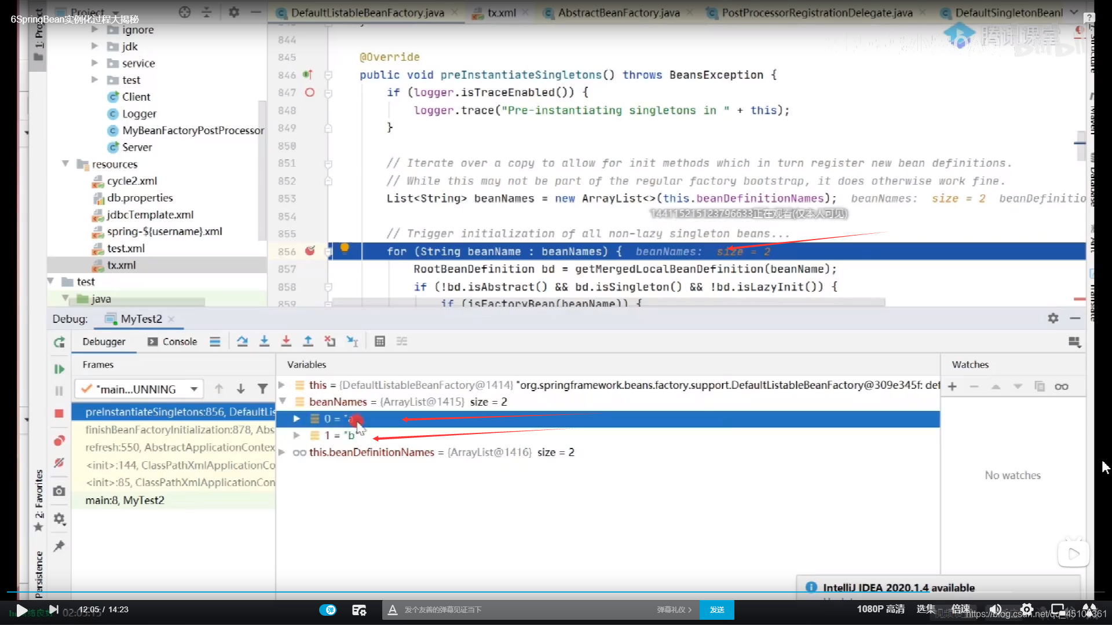Expand the 'this' variable node
This screenshot has height=625, width=1112.
(x=281, y=385)
